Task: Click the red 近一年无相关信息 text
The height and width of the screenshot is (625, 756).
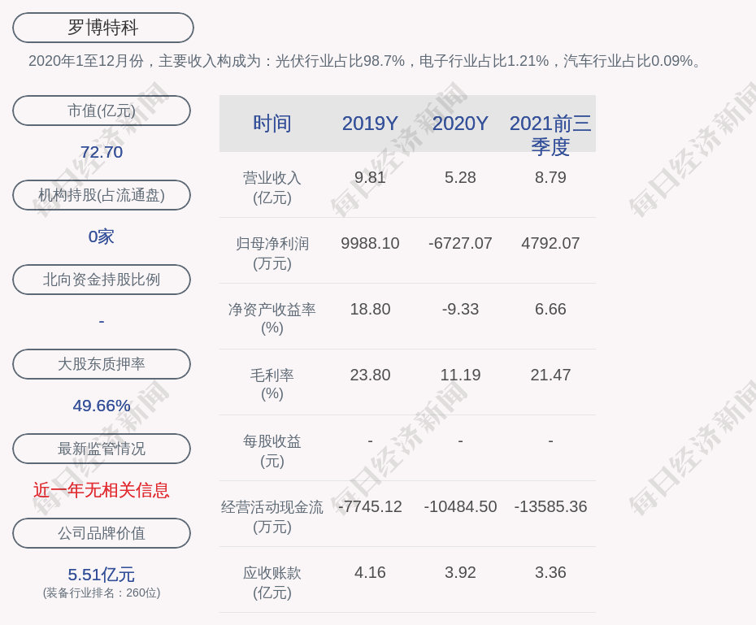Action: pyautogui.click(x=101, y=490)
